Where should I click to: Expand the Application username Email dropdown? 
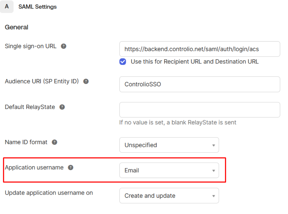pyautogui.click(x=169, y=170)
